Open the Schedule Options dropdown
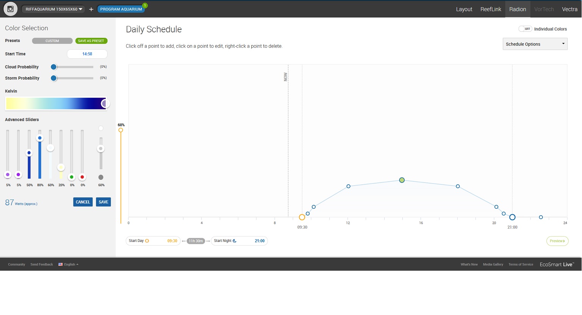The width and height of the screenshot is (582, 315). pyautogui.click(x=535, y=44)
